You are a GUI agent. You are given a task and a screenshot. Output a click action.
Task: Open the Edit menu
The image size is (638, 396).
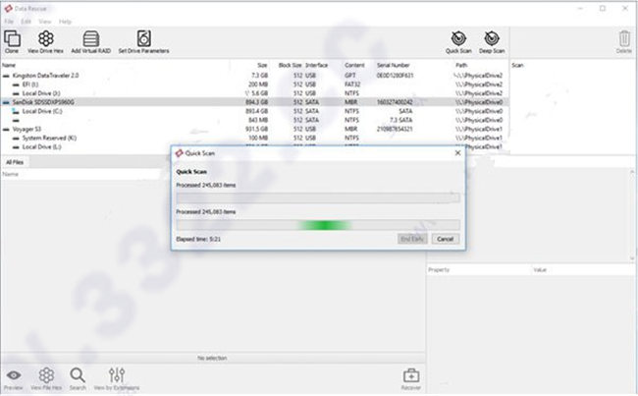click(27, 22)
